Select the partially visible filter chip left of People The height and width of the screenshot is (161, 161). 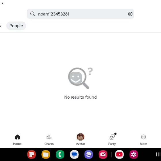0,26
